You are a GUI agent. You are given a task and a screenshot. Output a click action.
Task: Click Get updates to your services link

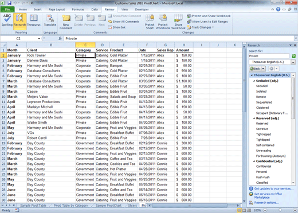[x=274, y=188]
